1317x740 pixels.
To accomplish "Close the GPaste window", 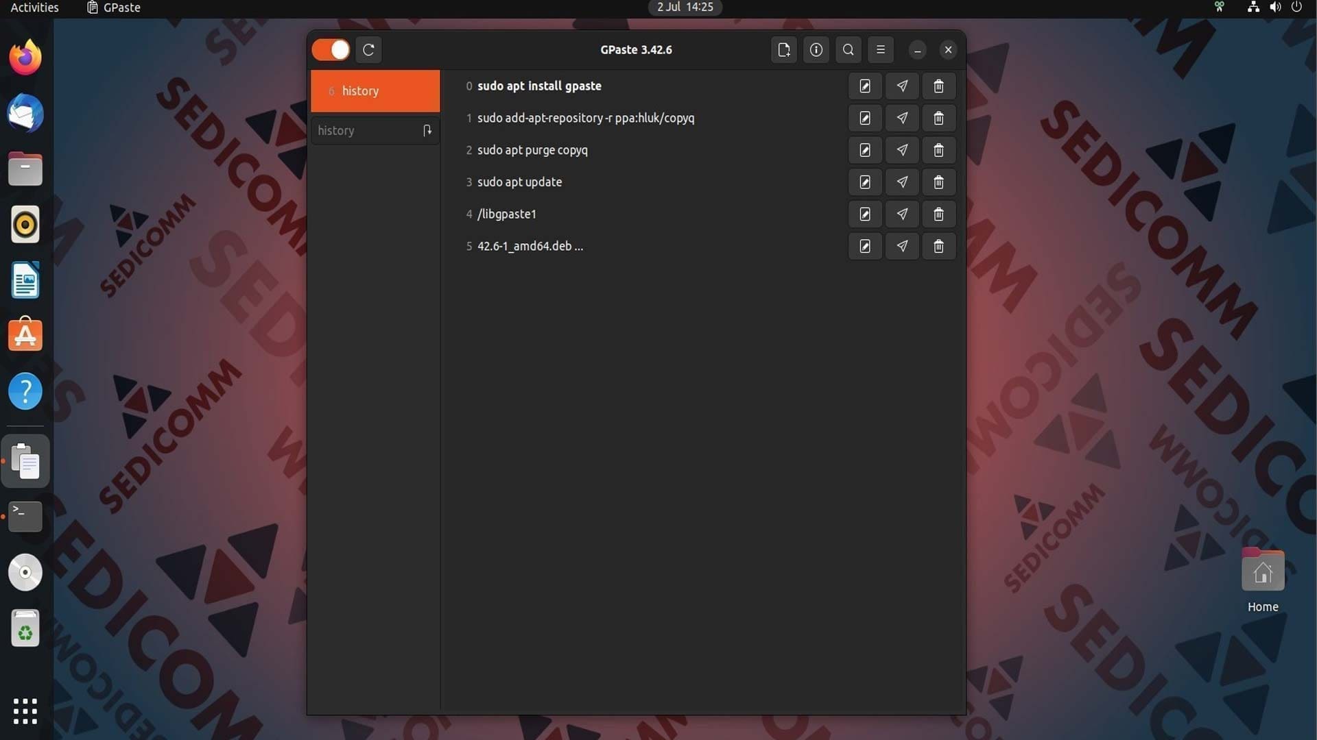I will 948,50.
